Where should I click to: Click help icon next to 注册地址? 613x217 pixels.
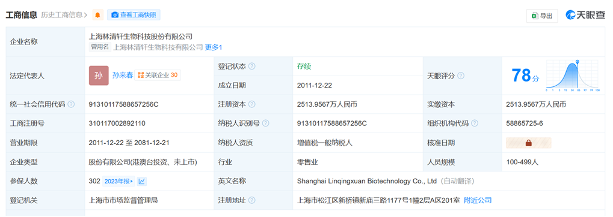(x=252, y=200)
